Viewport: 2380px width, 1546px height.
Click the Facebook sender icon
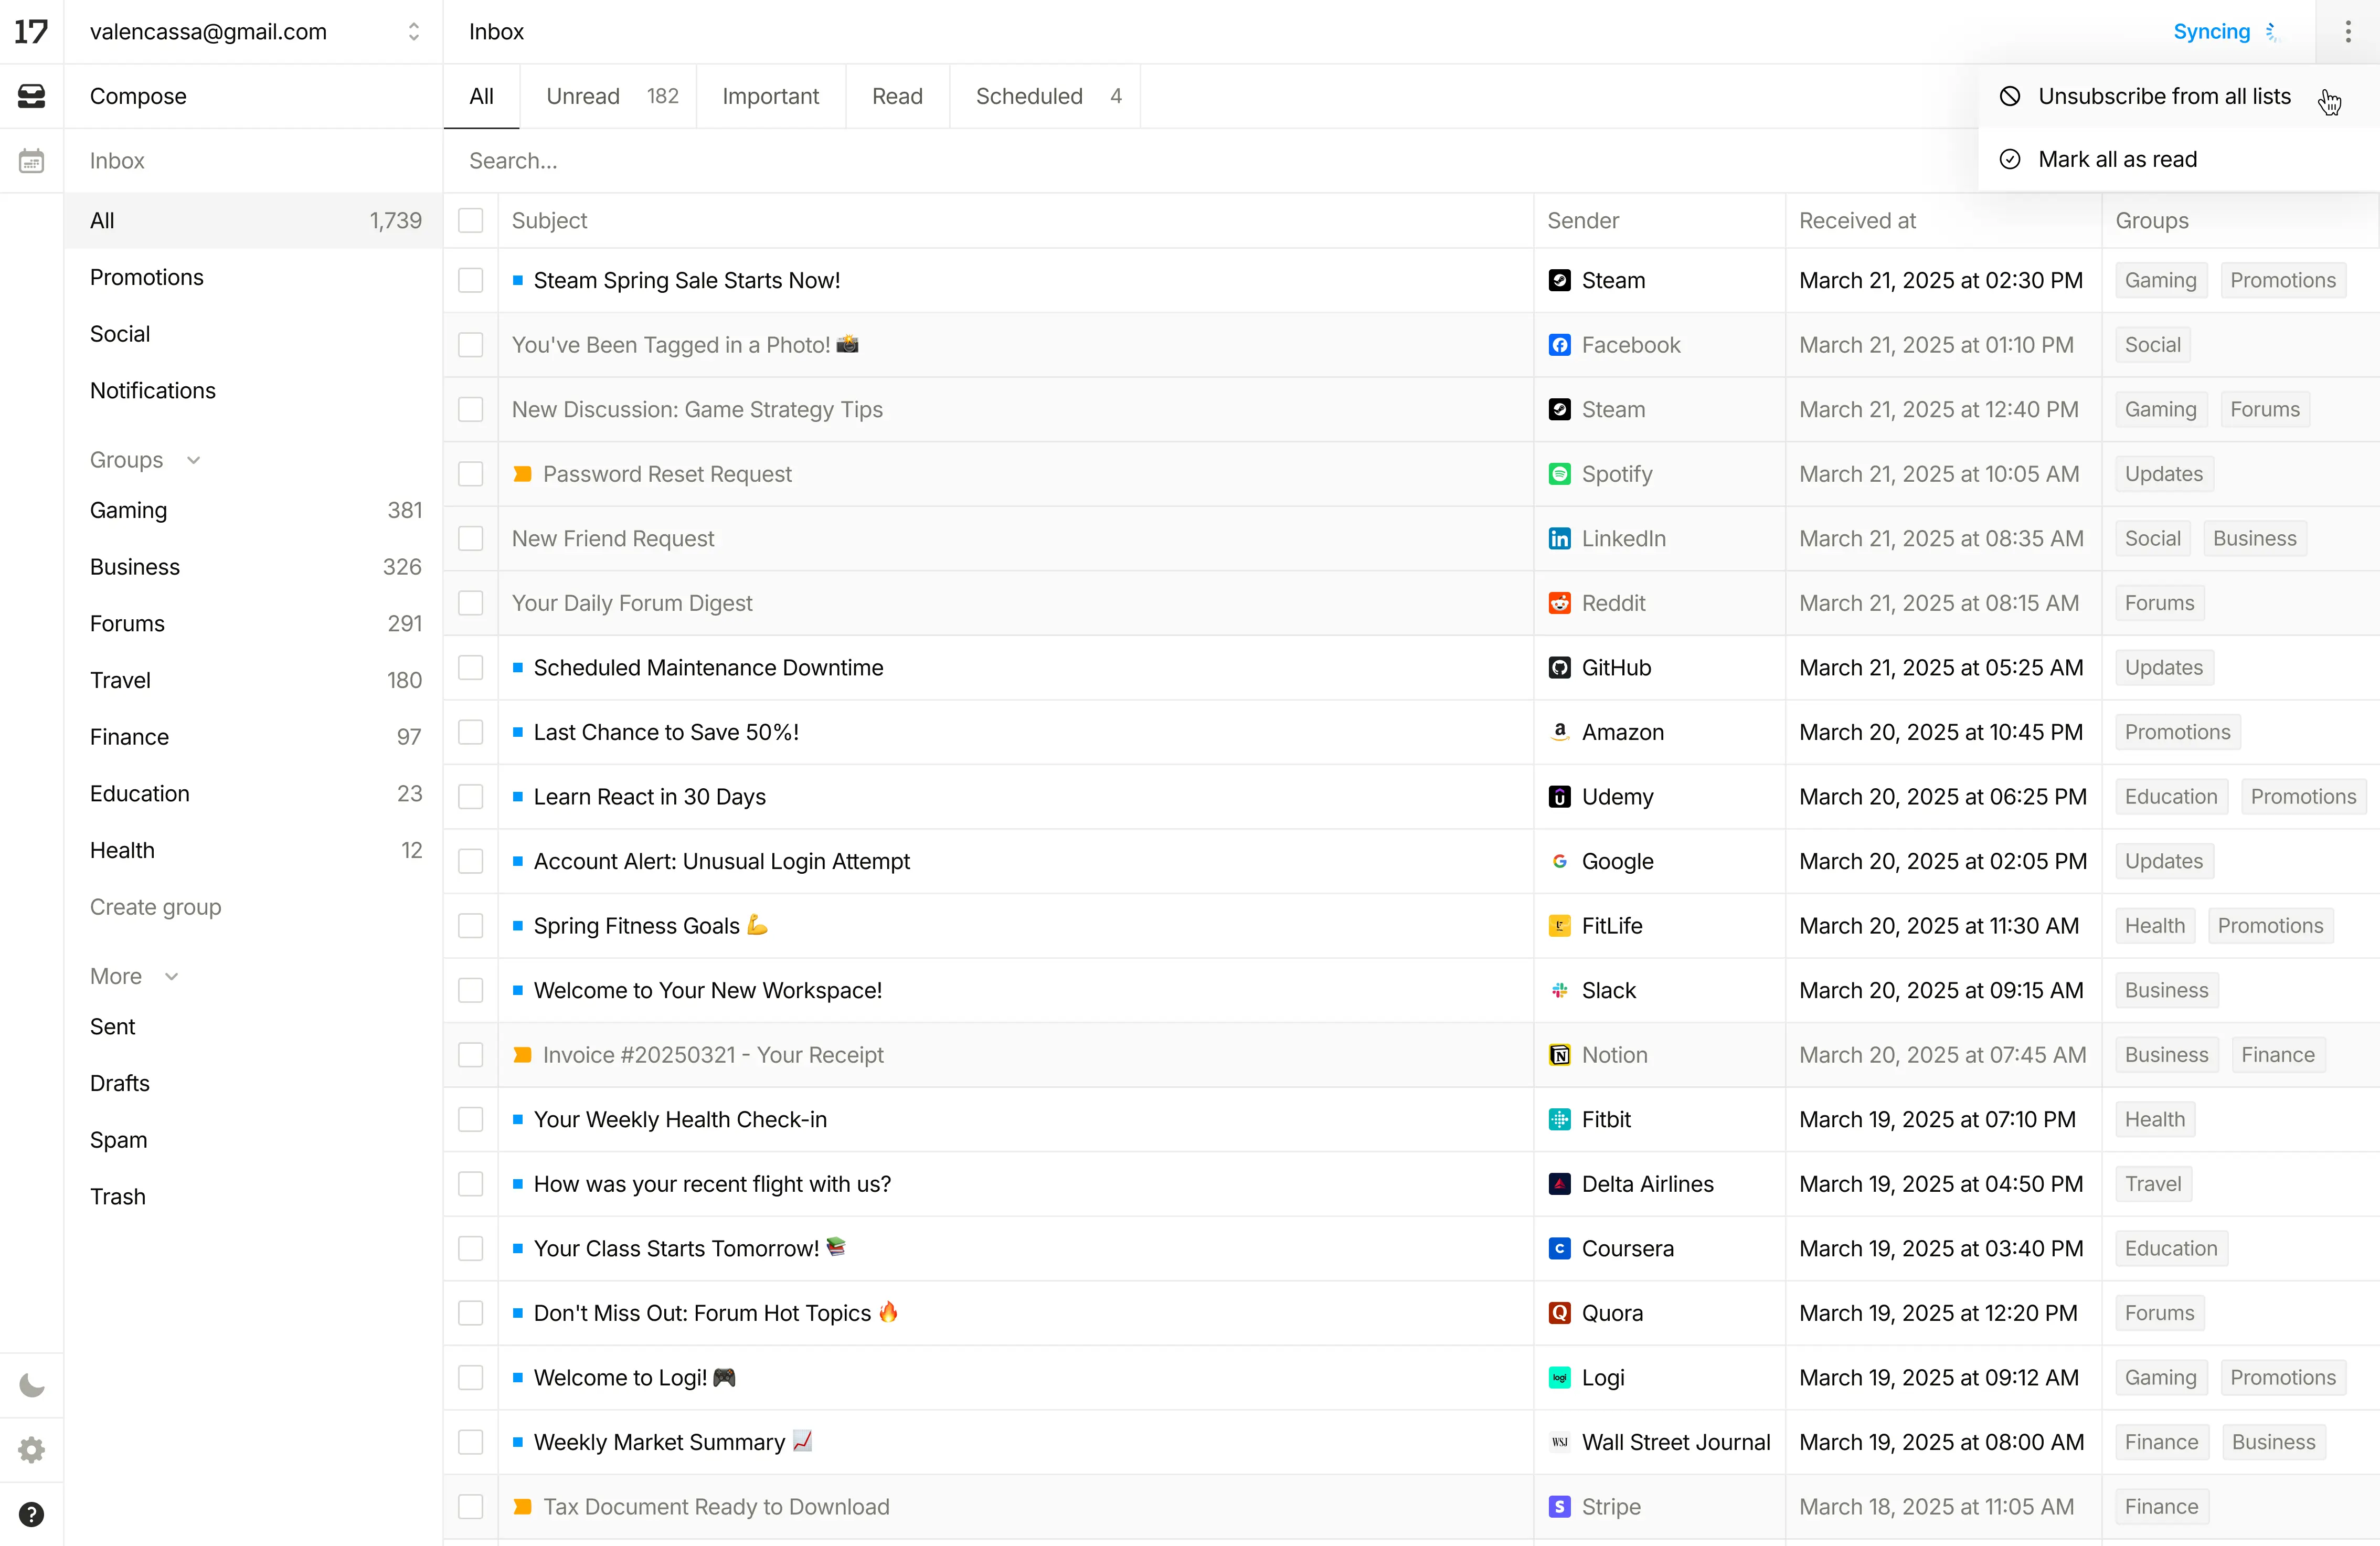pyautogui.click(x=1559, y=345)
